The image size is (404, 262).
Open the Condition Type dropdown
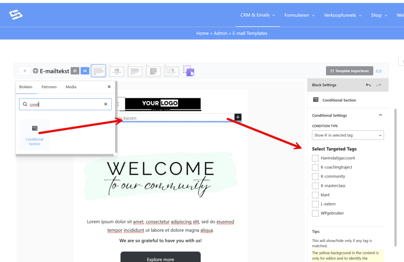(348, 135)
